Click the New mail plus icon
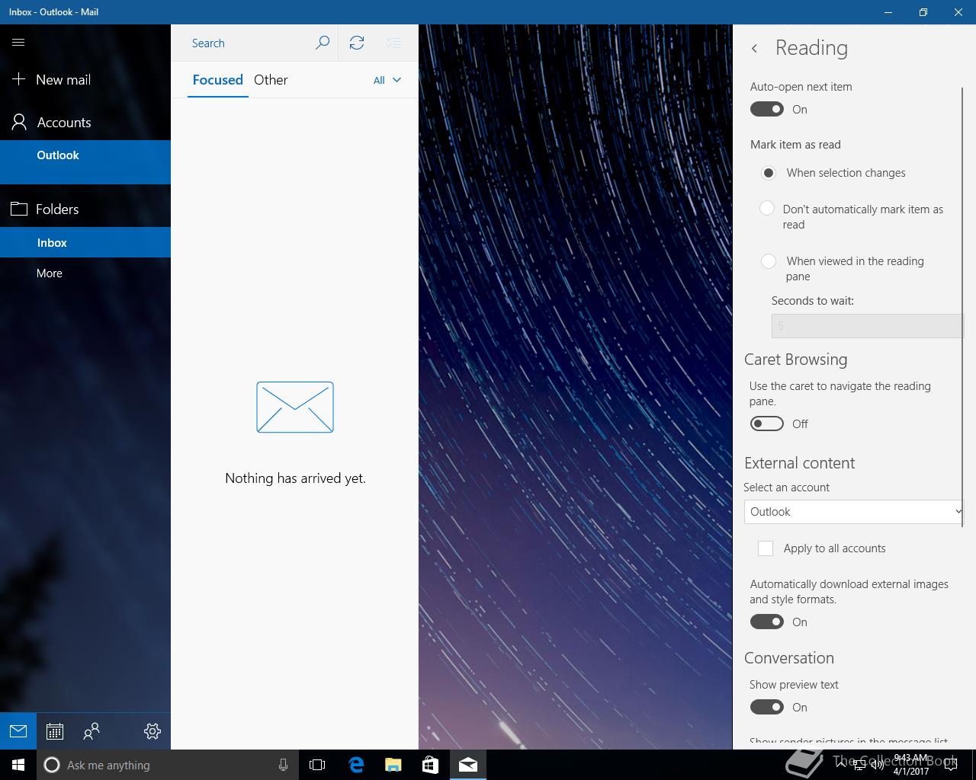 click(x=18, y=79)
